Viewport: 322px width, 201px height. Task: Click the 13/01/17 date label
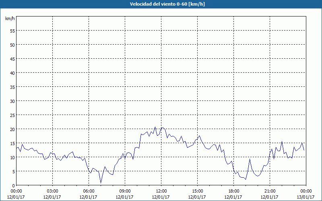[305, 197]
